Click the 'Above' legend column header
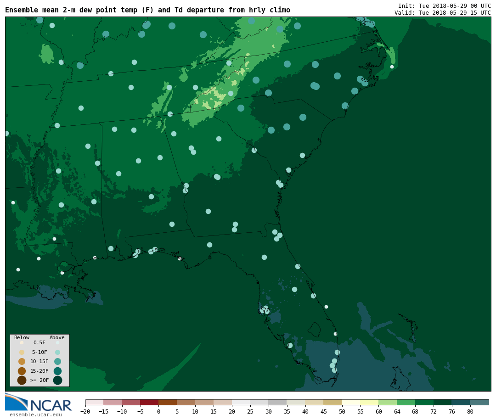 57,338
